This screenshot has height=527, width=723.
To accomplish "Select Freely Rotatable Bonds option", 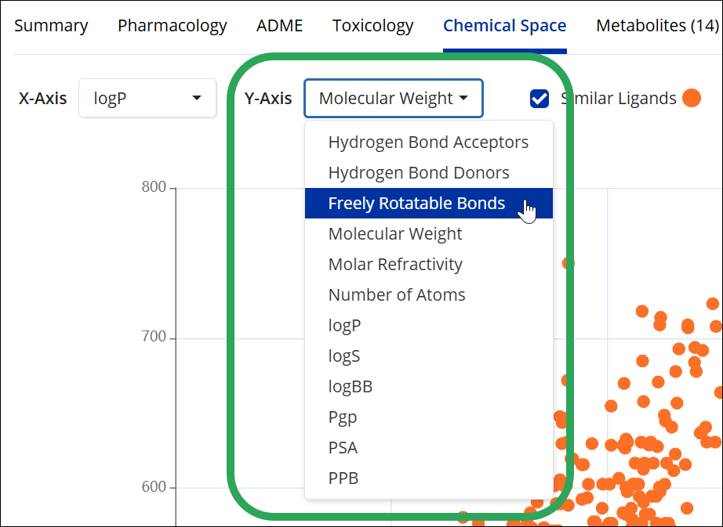I will point(416,204).
